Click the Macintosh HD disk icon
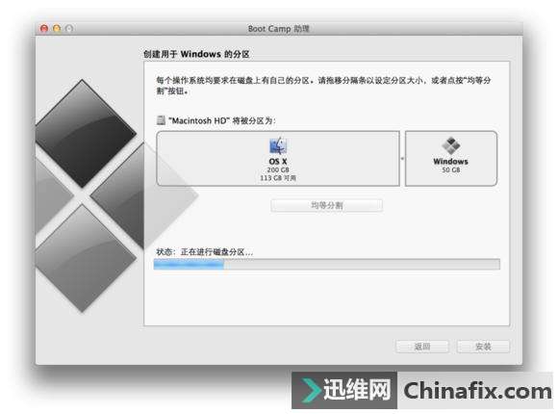This screenshot has height=414, width=558. (162, 120)
